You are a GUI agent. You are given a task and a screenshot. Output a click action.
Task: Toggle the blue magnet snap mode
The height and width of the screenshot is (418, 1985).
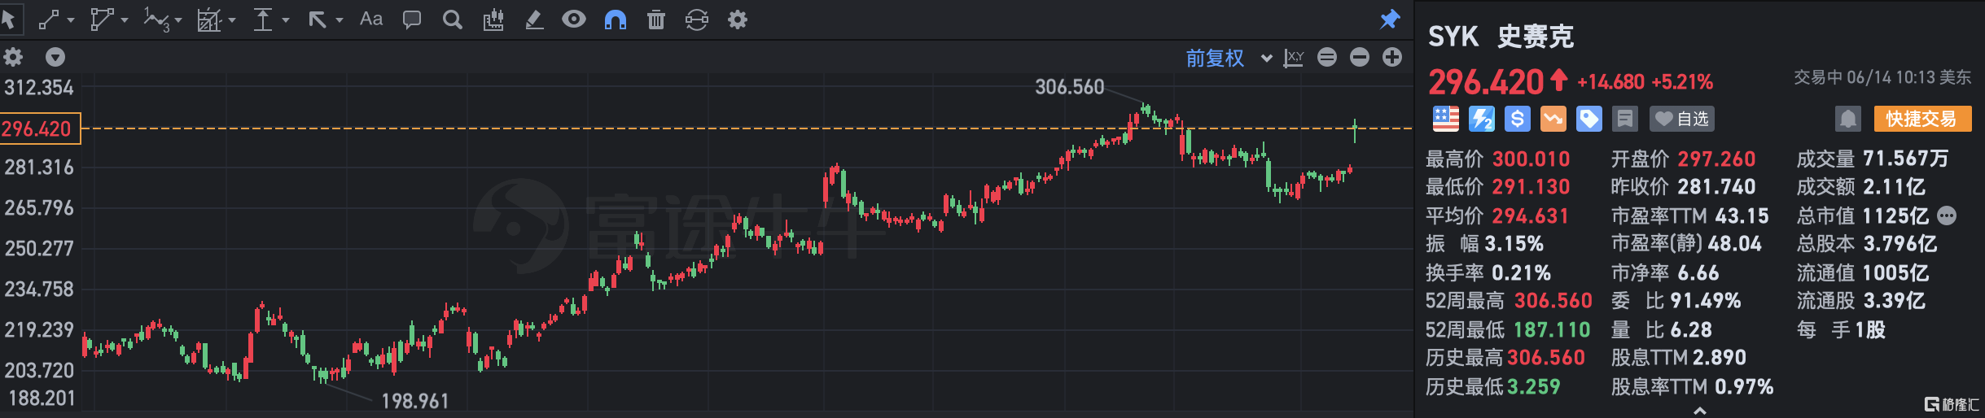coord(616,20)
